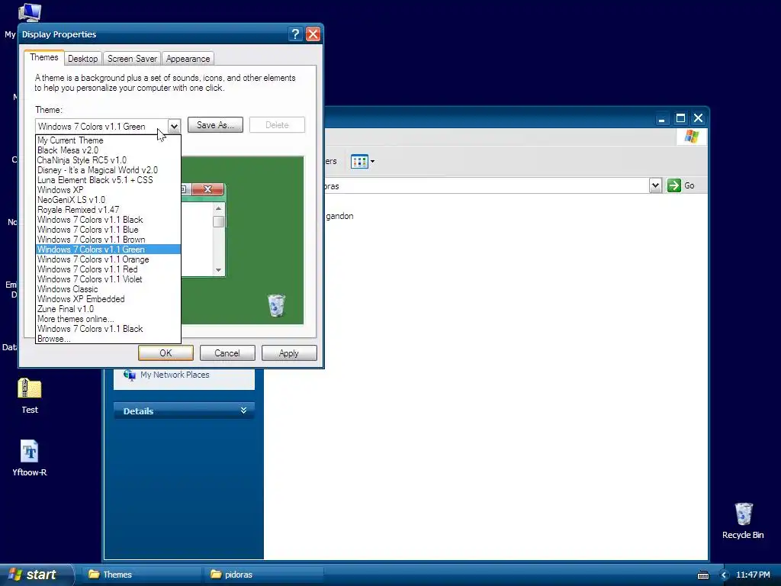
Task: Click the keyboard icon in system tray
Action: point(702,575)
